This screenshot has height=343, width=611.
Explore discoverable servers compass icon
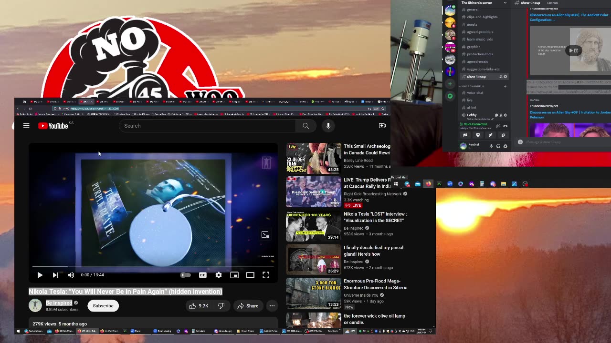pos(450,96)
